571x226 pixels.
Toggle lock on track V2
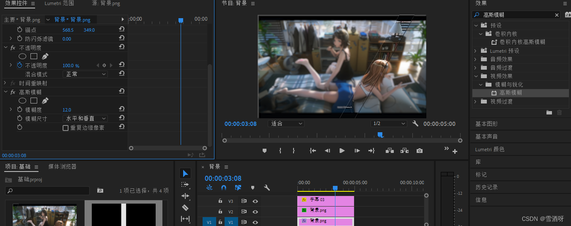(x=220, y=212)
